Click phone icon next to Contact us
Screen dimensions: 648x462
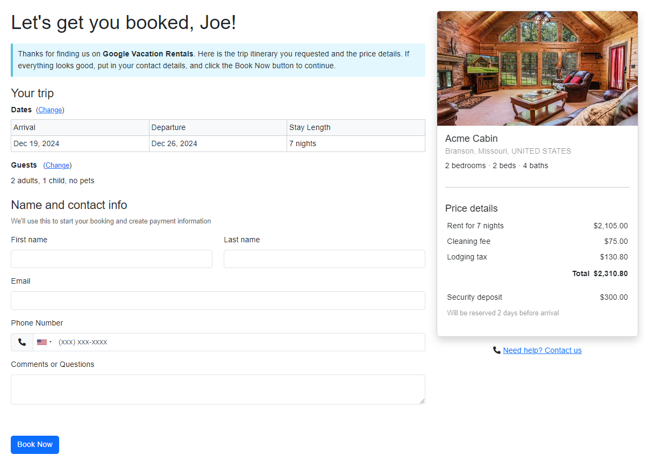[496, 350]
